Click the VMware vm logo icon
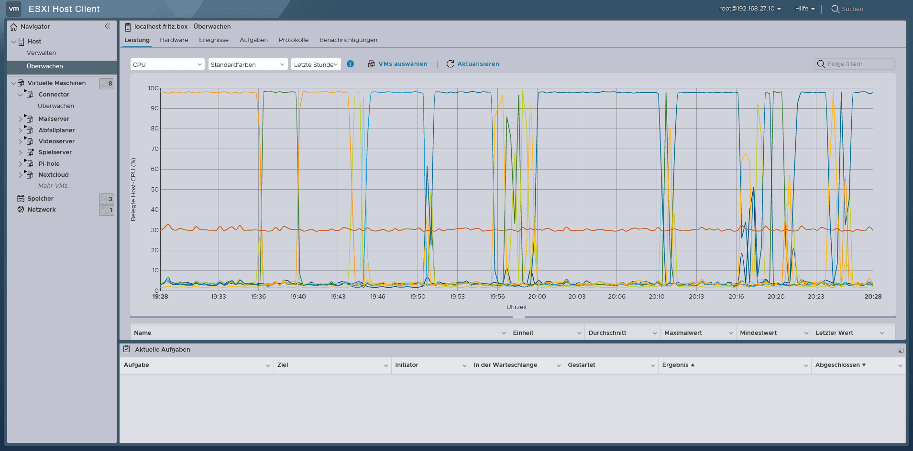 point(14,9)
